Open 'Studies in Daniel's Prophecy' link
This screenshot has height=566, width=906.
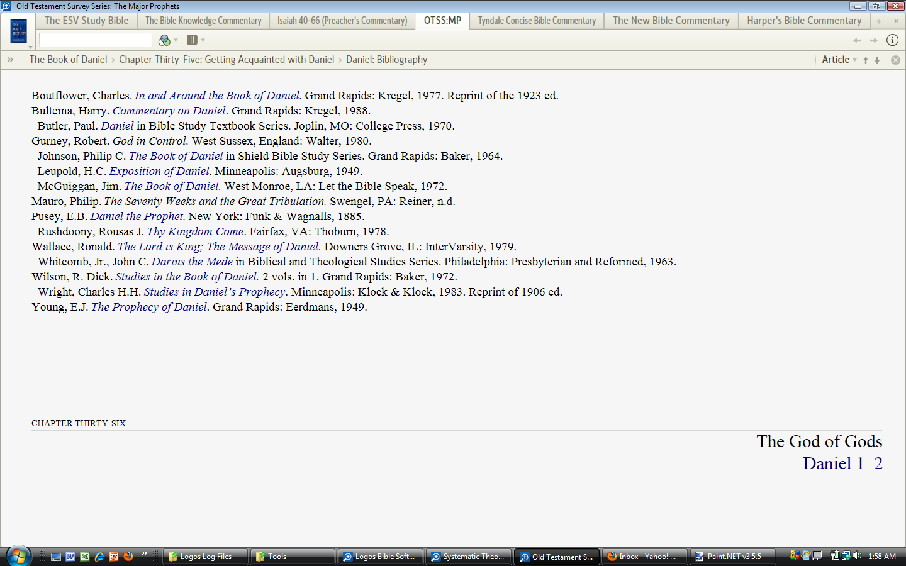coord(216,292)
